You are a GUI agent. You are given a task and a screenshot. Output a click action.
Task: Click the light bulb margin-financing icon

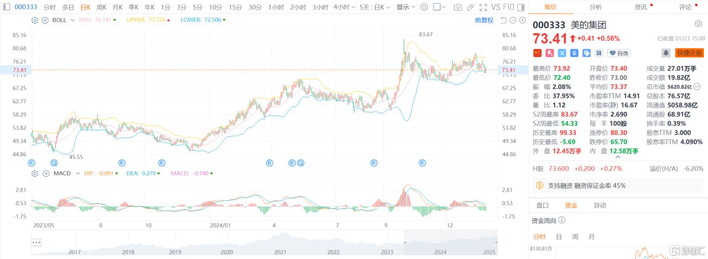pyautogui.click(x=540, y=186)
